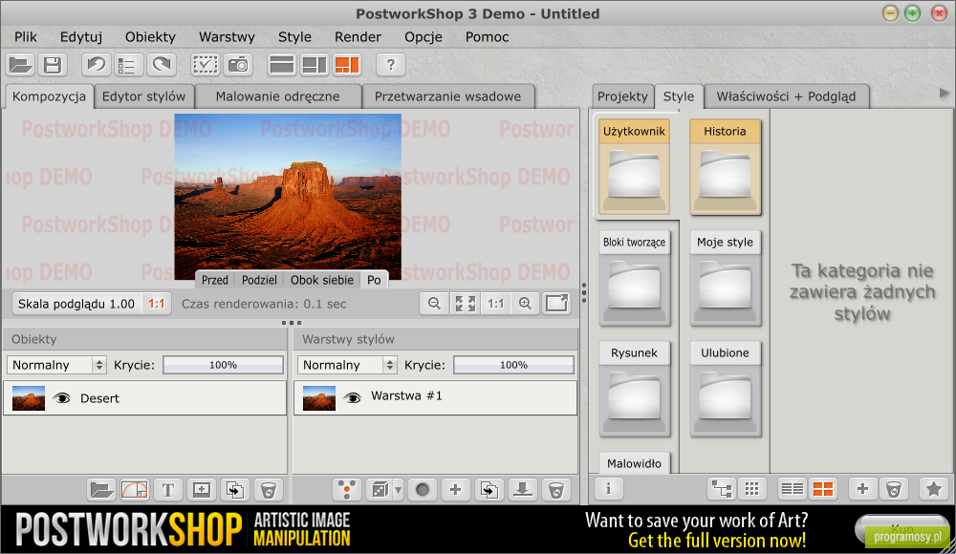Image resolution: width=956 pixels, height=554 pixels.
Task: Select the Obok siebie preview mode
Action: (x=322, y=280)
